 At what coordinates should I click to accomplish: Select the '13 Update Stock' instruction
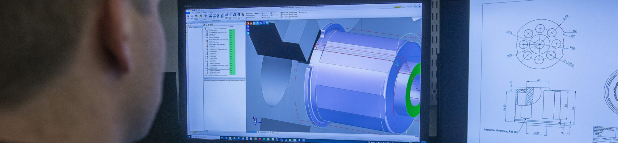coord(213,51)
